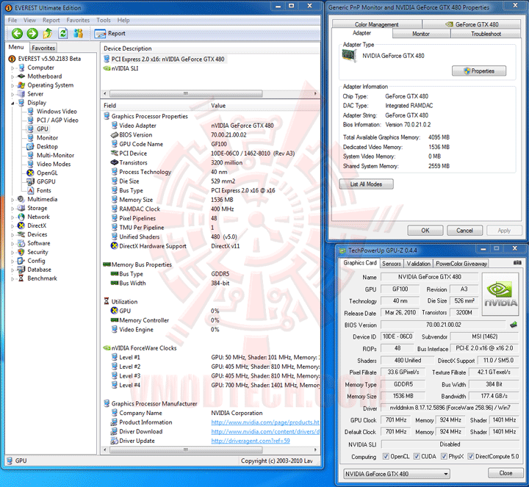Click Cancel in the adapter Properties dialog
The image size is (529, 487).
[x=464, y=231]
